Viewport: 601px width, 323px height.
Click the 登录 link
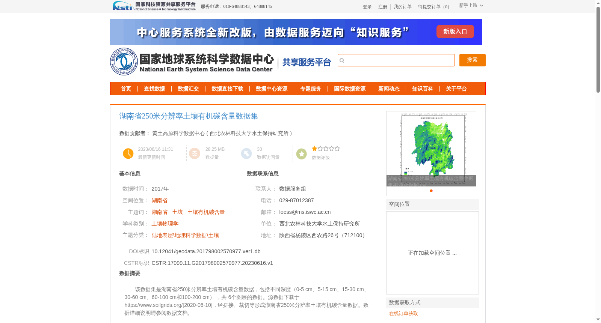(367, 7)
